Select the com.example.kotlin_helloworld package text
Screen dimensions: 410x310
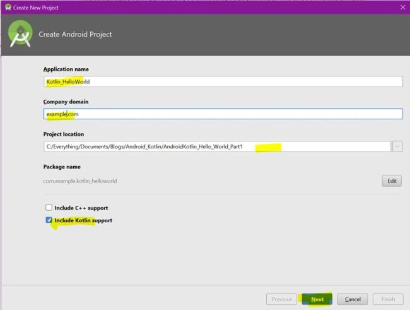click(x=80, y=181)
